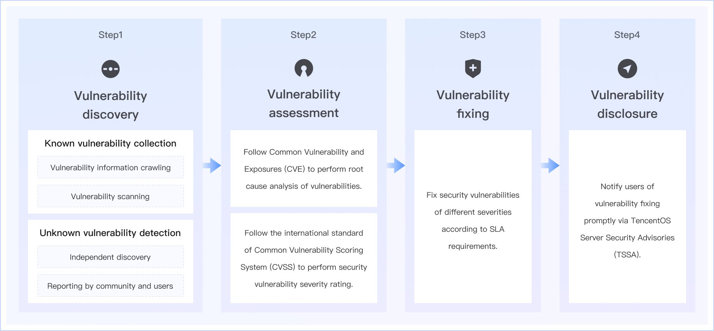Select the Step1 label
This screenshot has height=331, width=714.
coord(111,35)
